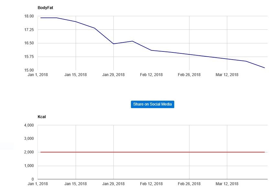Click Jan 29, 2018 label under Kcal chart

click(113, 184)
